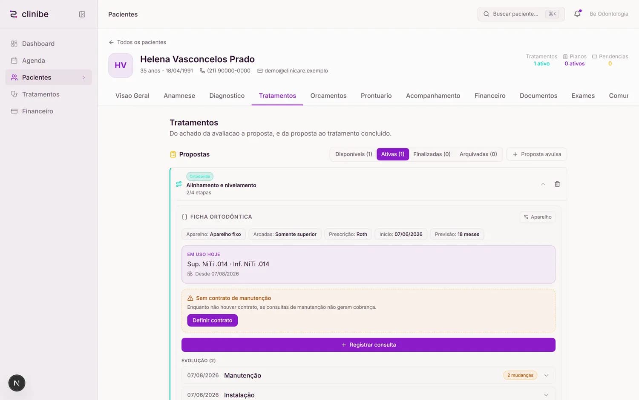Open the Anamnese tab
The image size is (639, 400).
tap(179, 96)
